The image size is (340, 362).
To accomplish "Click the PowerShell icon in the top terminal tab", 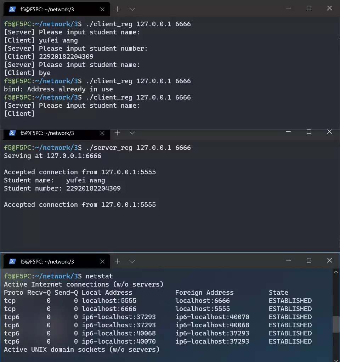I will (12, 9).
